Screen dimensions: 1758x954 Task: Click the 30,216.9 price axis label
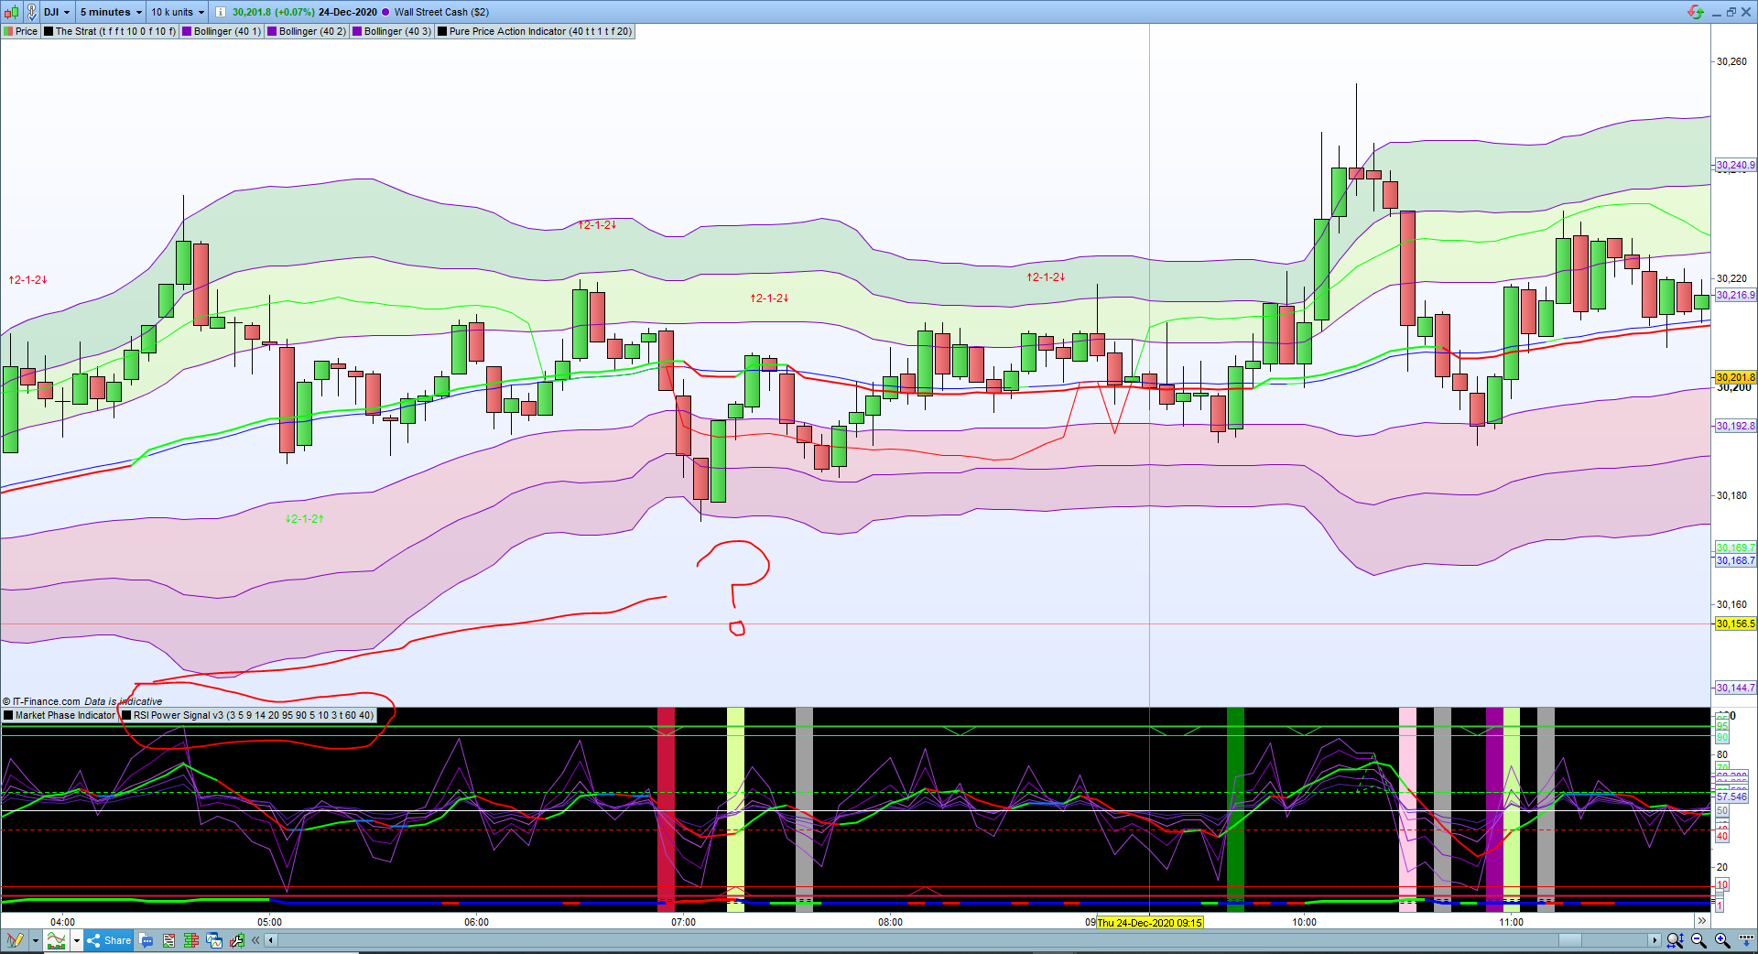point(1735,295)
